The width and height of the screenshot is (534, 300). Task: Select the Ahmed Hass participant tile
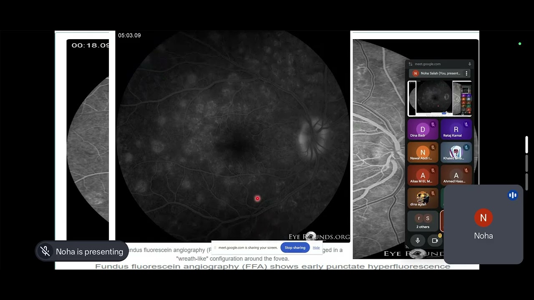(x=456, y=175)
